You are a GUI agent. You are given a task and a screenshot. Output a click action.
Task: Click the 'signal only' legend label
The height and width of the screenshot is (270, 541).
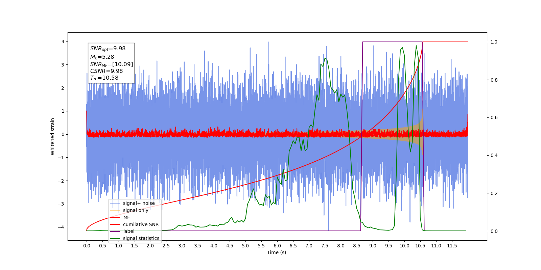click(x=136, y=210)
